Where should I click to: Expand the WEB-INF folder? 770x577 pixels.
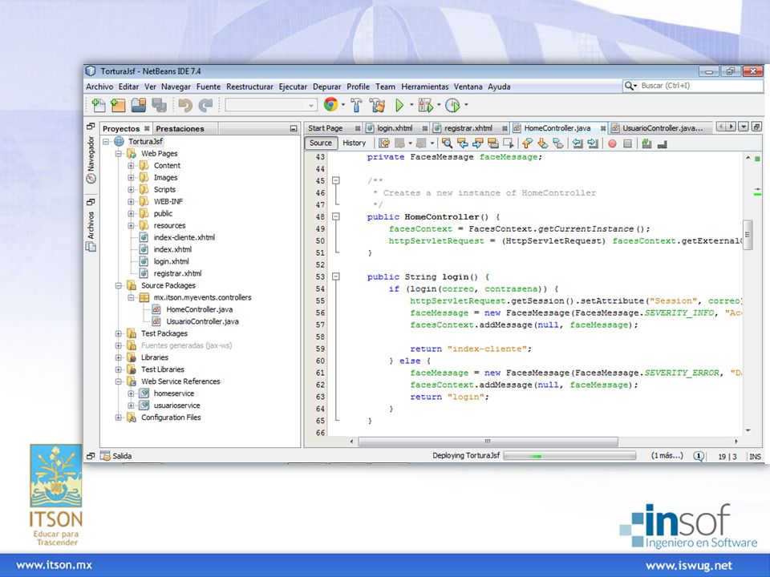click(131, 202)
